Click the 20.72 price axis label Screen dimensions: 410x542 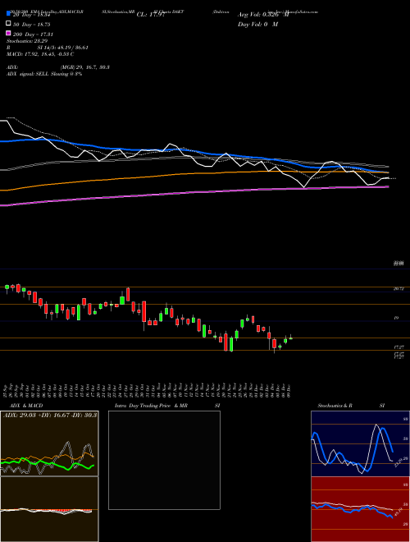(399, 289)
